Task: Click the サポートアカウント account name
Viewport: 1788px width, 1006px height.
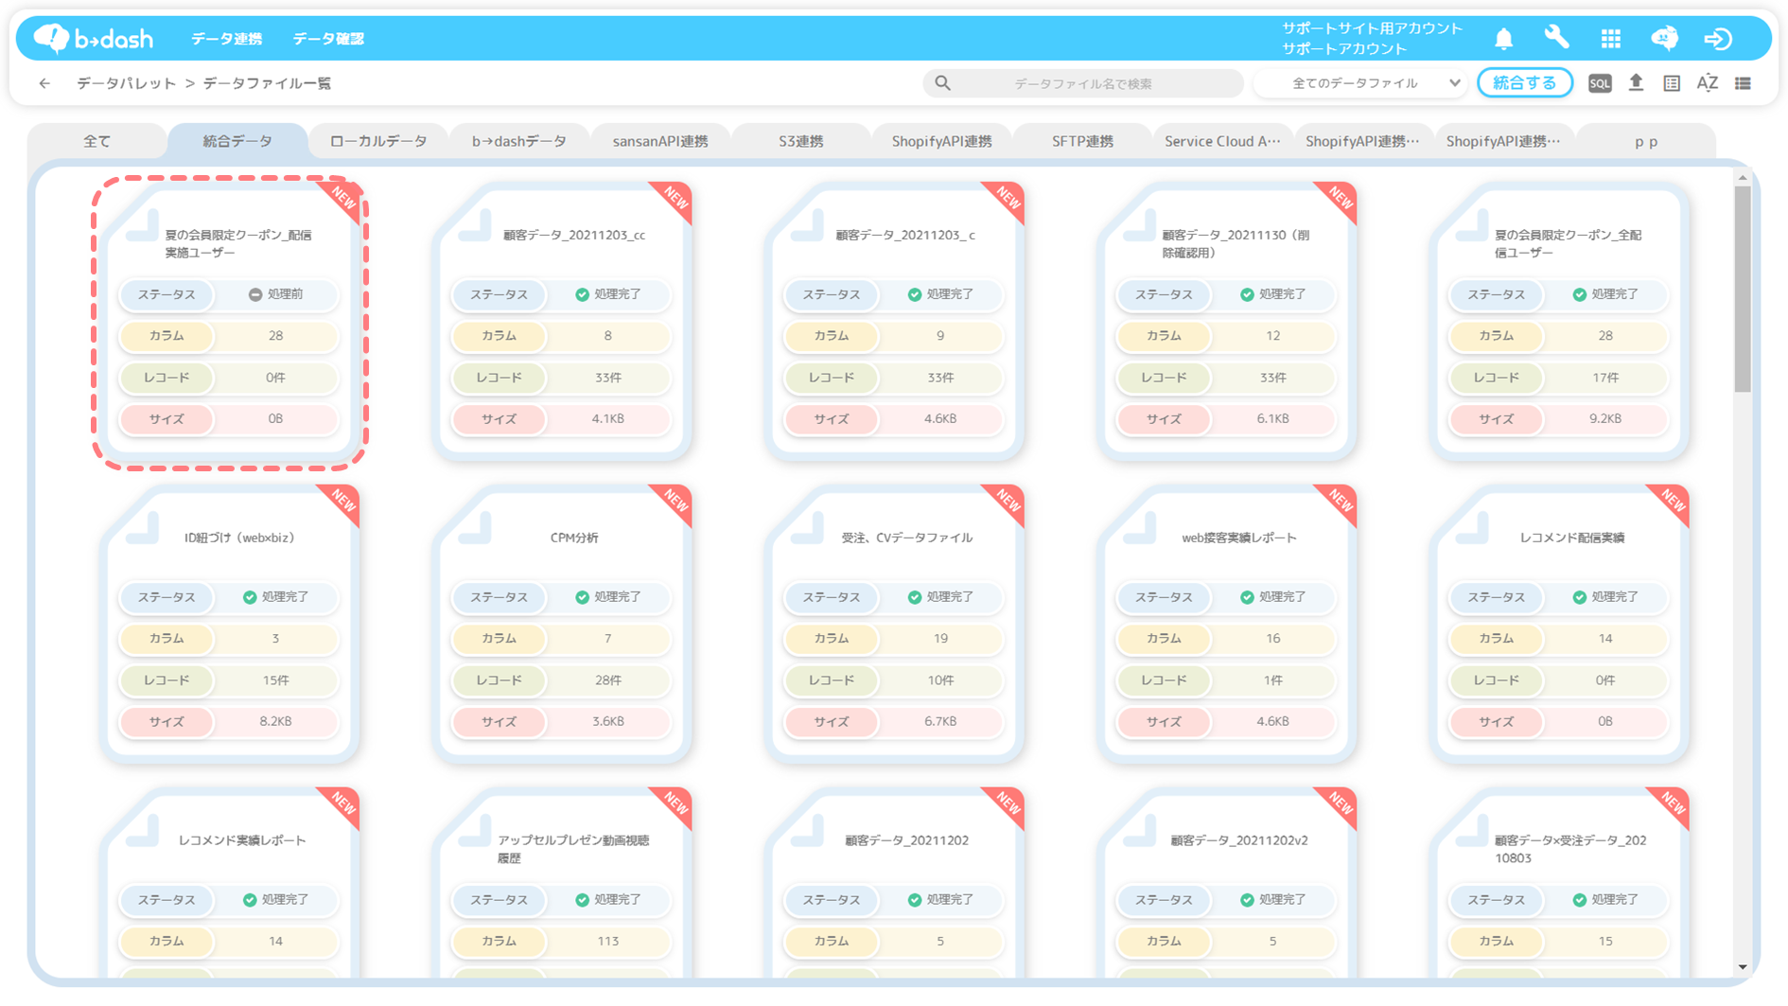Action: pos(1344,48)
